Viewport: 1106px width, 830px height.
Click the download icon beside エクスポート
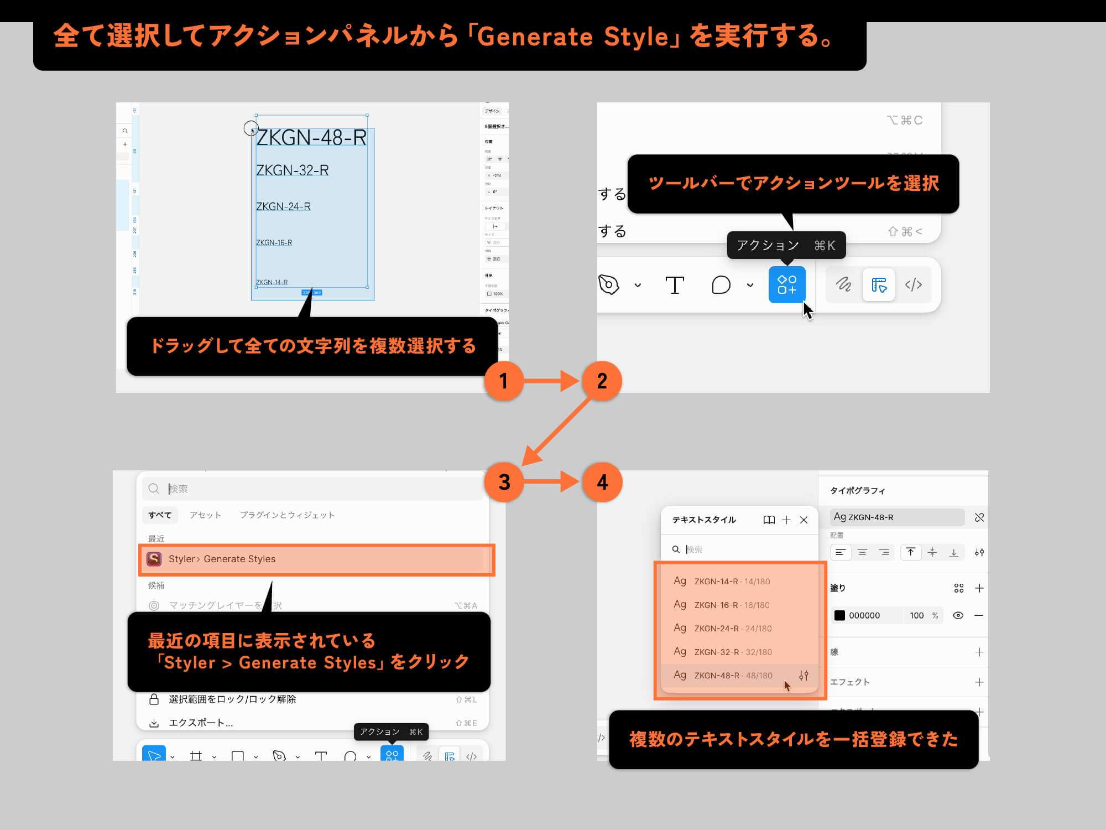coord(154,723)
